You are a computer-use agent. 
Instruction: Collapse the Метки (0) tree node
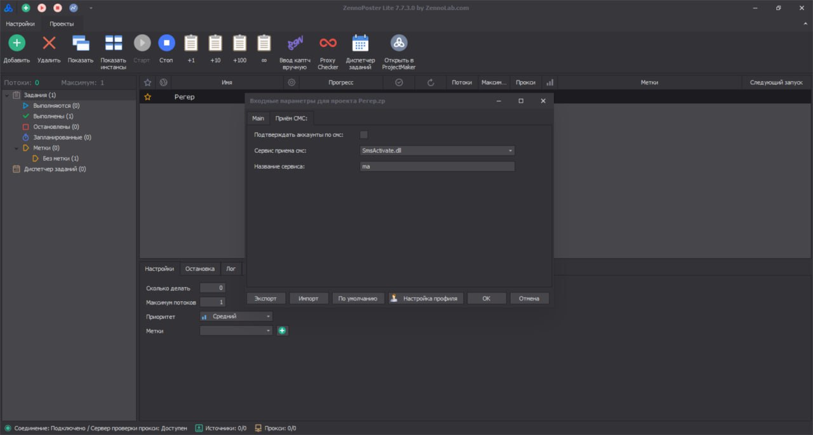(17, 148)
